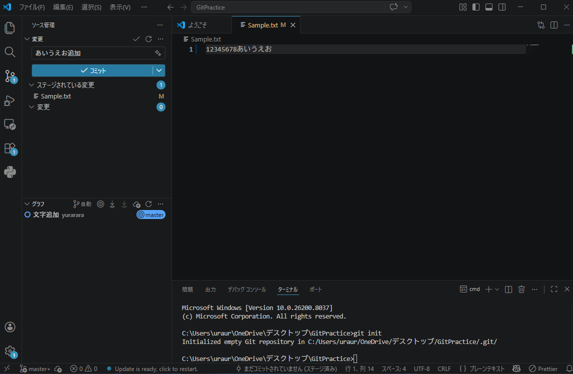Open the Python sidebar icon
573x374 pixels.
(x=10, y=172)
